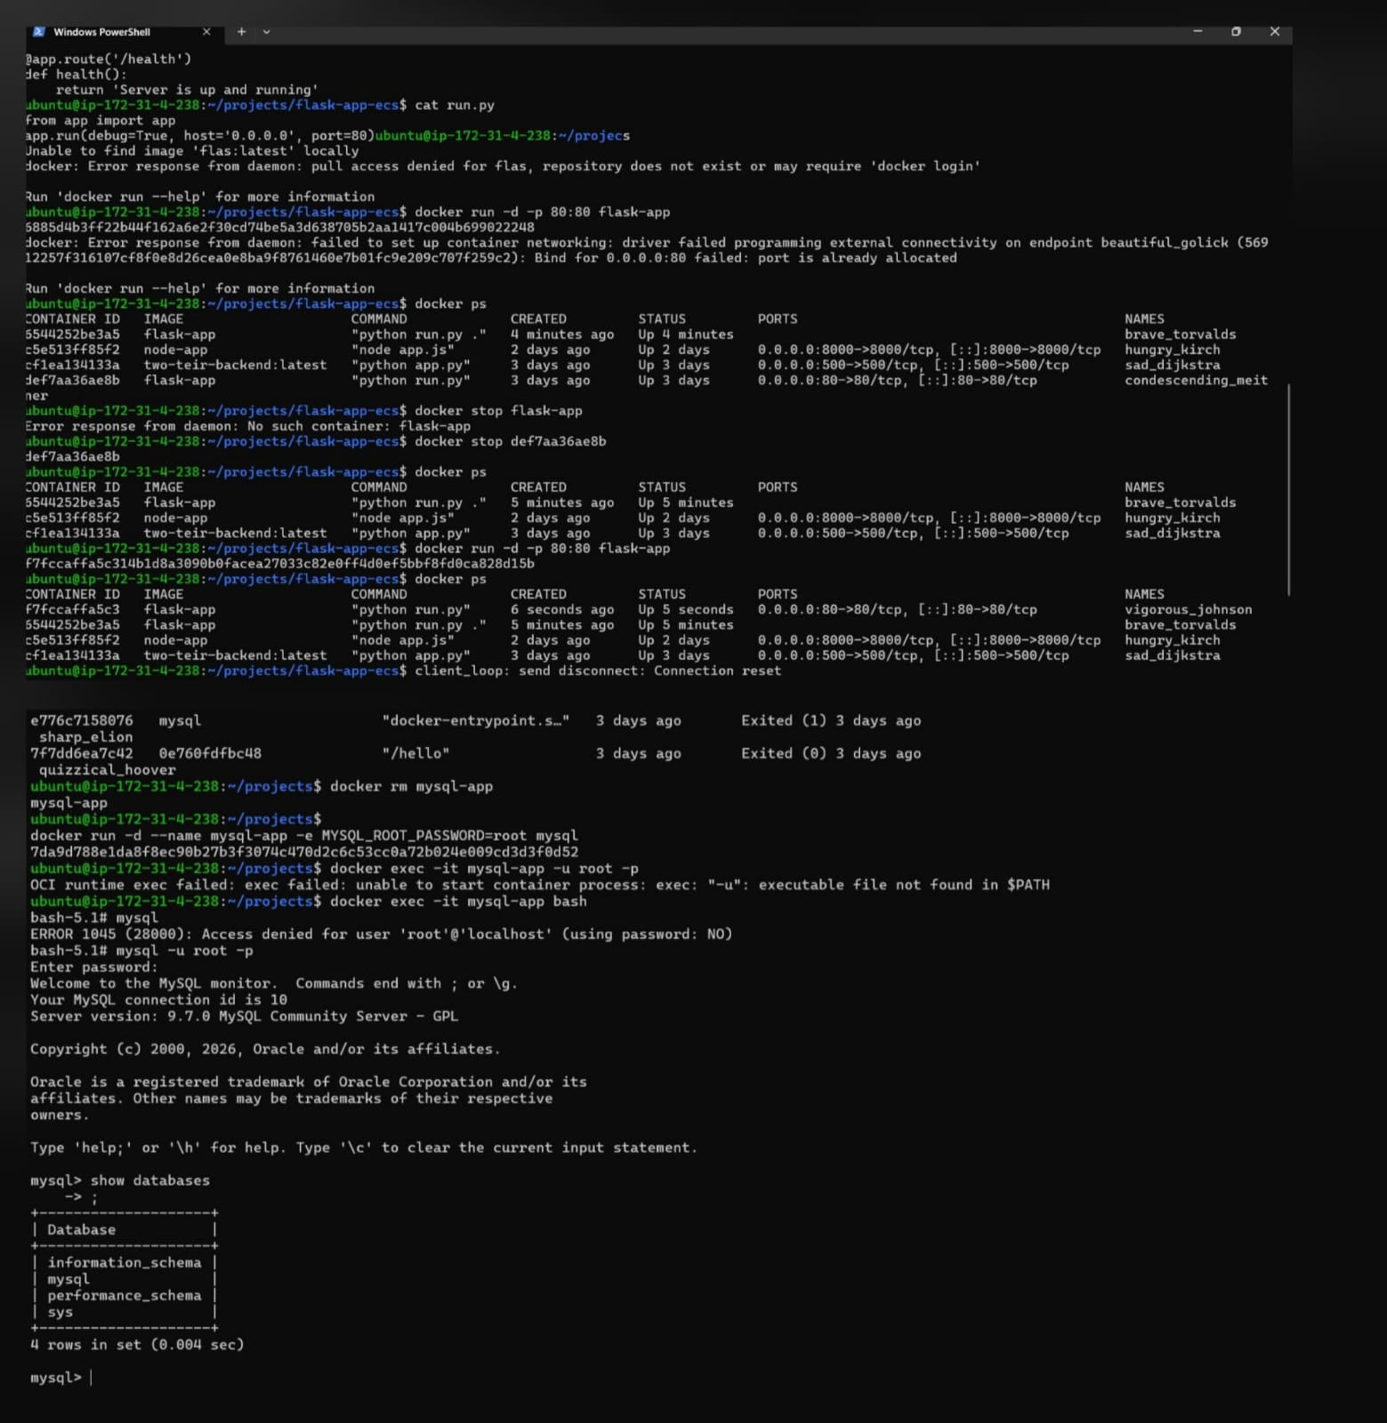The width and height of the screenshot is (1387, 1423).
Task: Click the terminal vertical scrollbar
Action: [x=1287, y=489]
